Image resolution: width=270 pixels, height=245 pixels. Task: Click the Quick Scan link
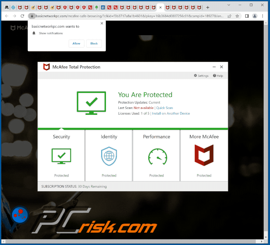(x=164, y=108)
